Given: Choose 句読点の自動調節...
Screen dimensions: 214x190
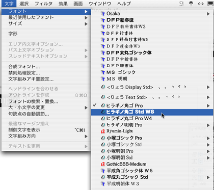Looking at the screenshot, I should coord(46,114).
